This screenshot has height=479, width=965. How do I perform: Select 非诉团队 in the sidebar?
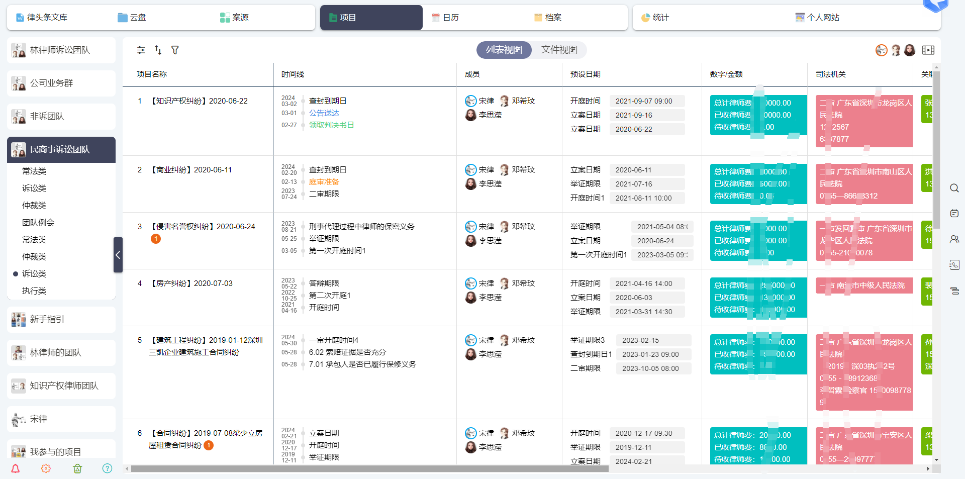coord(61,116)
